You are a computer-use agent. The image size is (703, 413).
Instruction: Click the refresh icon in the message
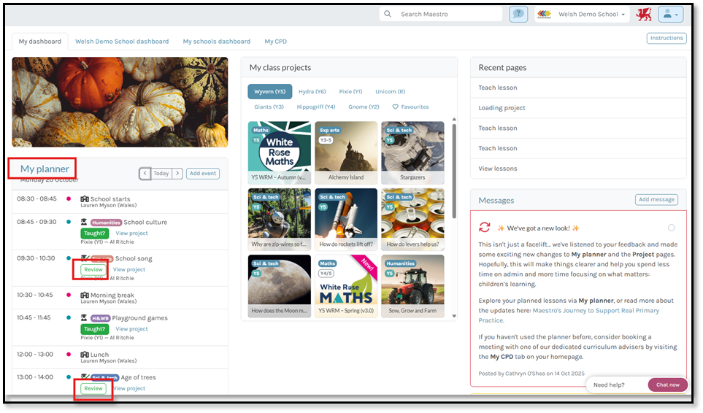(x=485, y=228)
